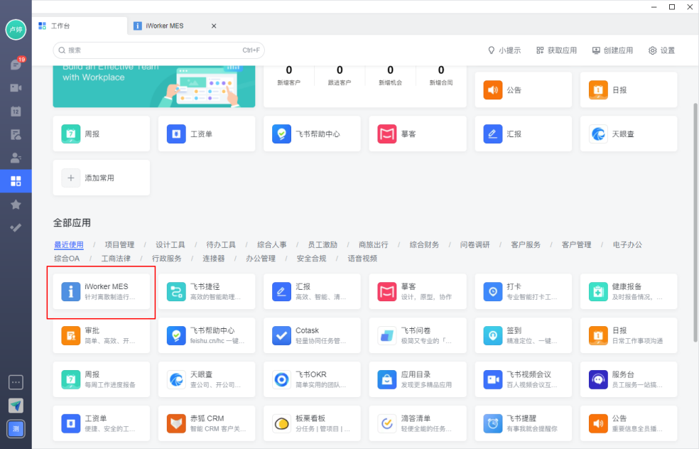Click the search input field
The image size is (699, 449).
tap(158, 50)
